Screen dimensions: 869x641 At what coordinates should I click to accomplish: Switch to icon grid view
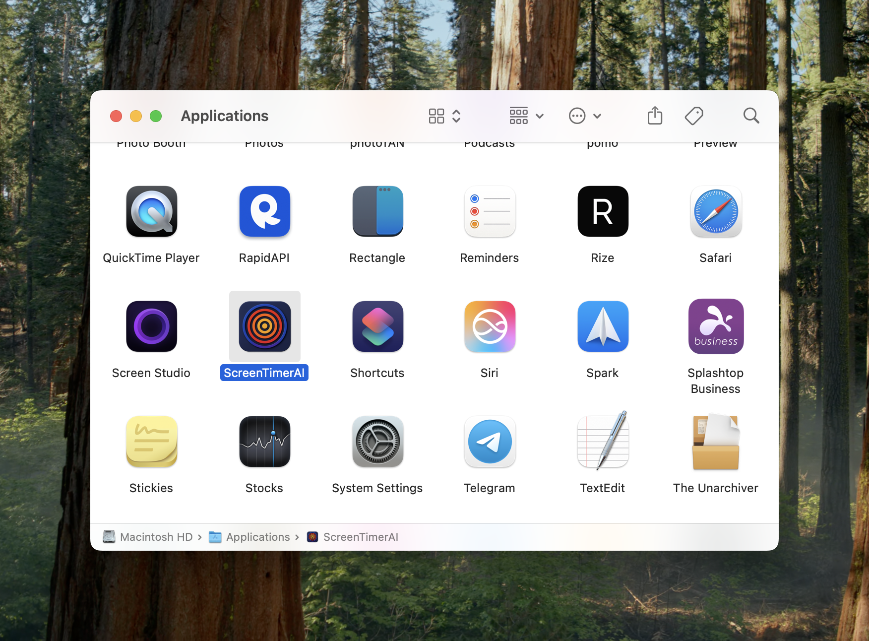(x=436, y=115)
